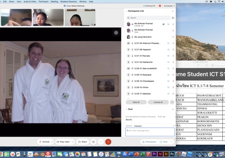Viewport: 225px width, 158px height.
Task: Click video icon for S.1/7-08-Napeach
Action: click(168, 49)
